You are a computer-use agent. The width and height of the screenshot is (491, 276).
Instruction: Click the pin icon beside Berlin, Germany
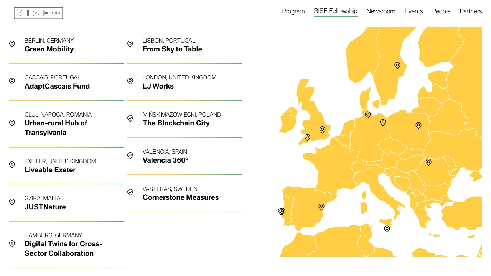pos(12,44)
